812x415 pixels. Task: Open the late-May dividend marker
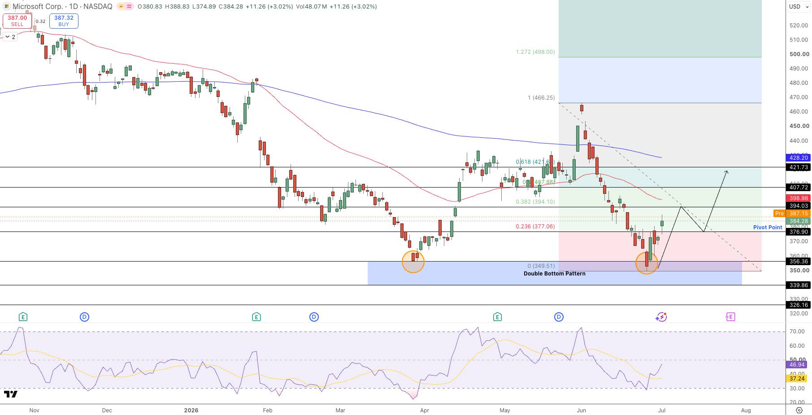pos(559,317)
